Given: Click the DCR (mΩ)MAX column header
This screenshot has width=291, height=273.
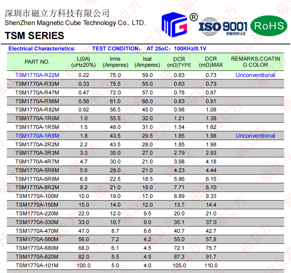Looking at the screenshot, I should (211, 62).
